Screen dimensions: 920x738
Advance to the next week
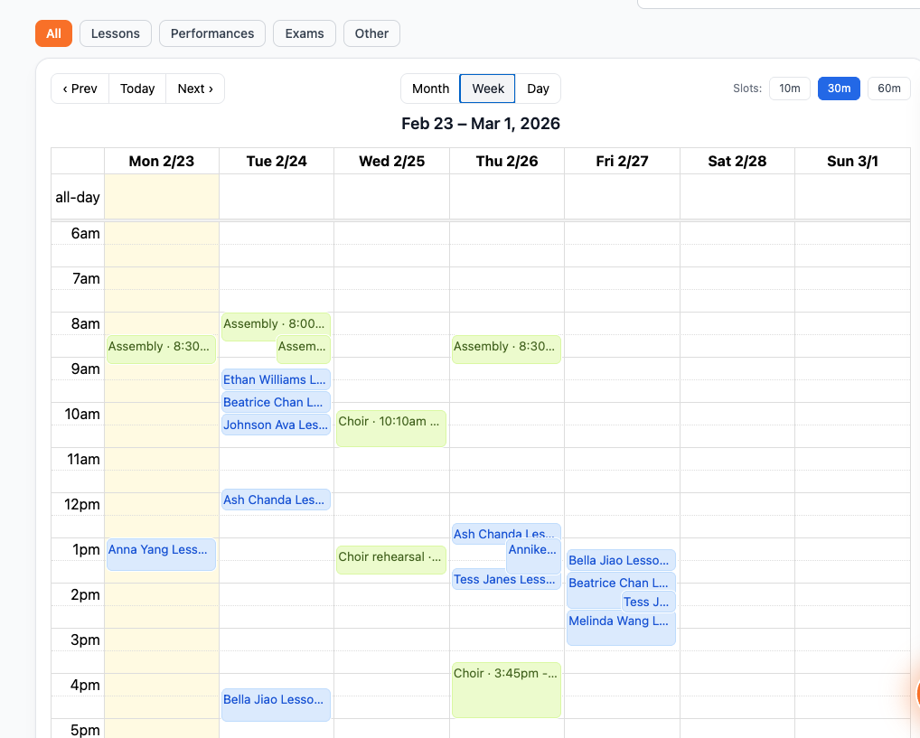[x=194, y=88]
